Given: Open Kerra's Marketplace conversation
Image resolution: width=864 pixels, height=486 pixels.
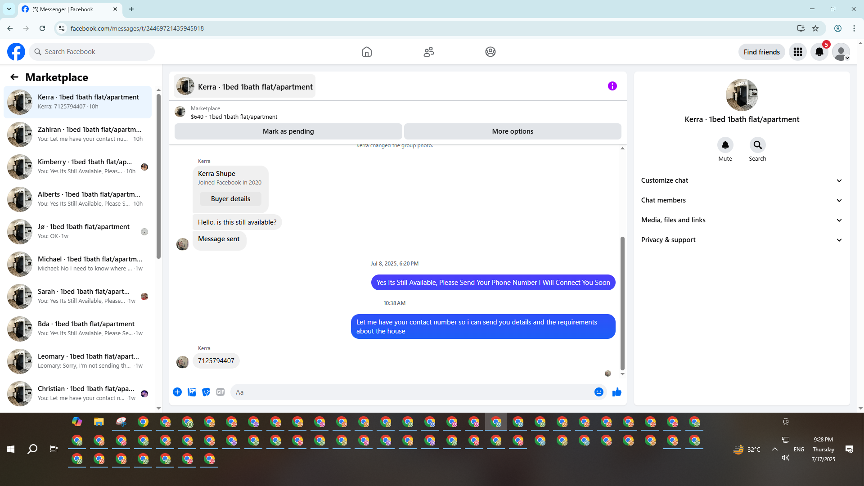Looking at the screenshot, I should coord(78,102).
